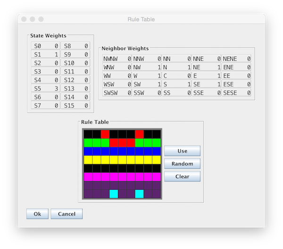The width and height of the screenshot is (283, 249).
Task: Focus the S7 state weight field
Action: point(45,105)
